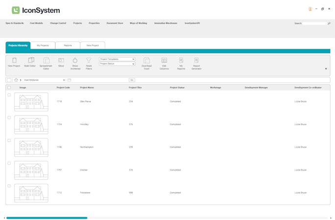Sort by Development Manager column header
Image resolution: width=335 pixels, height=220 pixels.
[256, 88]
